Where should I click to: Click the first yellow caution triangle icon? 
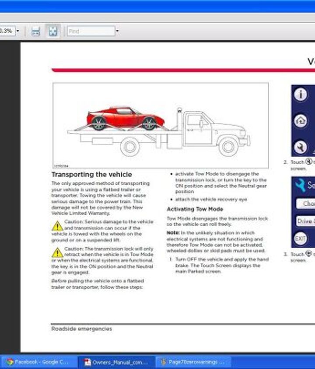click(57, 226)
